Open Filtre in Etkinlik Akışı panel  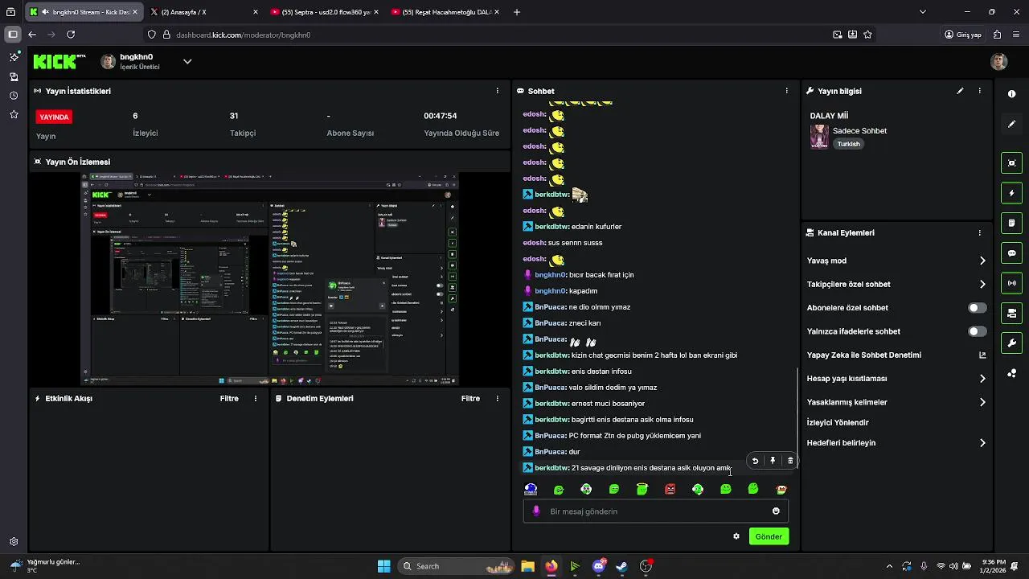pyautogui.click(x=229, y=398)
